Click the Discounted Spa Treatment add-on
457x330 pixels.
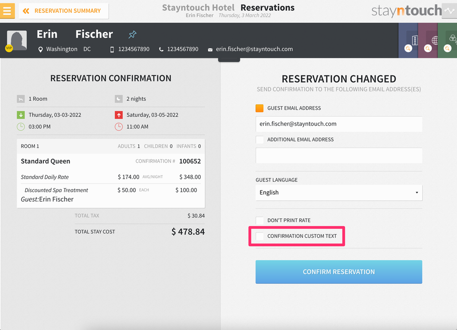[x=56, y=190]
